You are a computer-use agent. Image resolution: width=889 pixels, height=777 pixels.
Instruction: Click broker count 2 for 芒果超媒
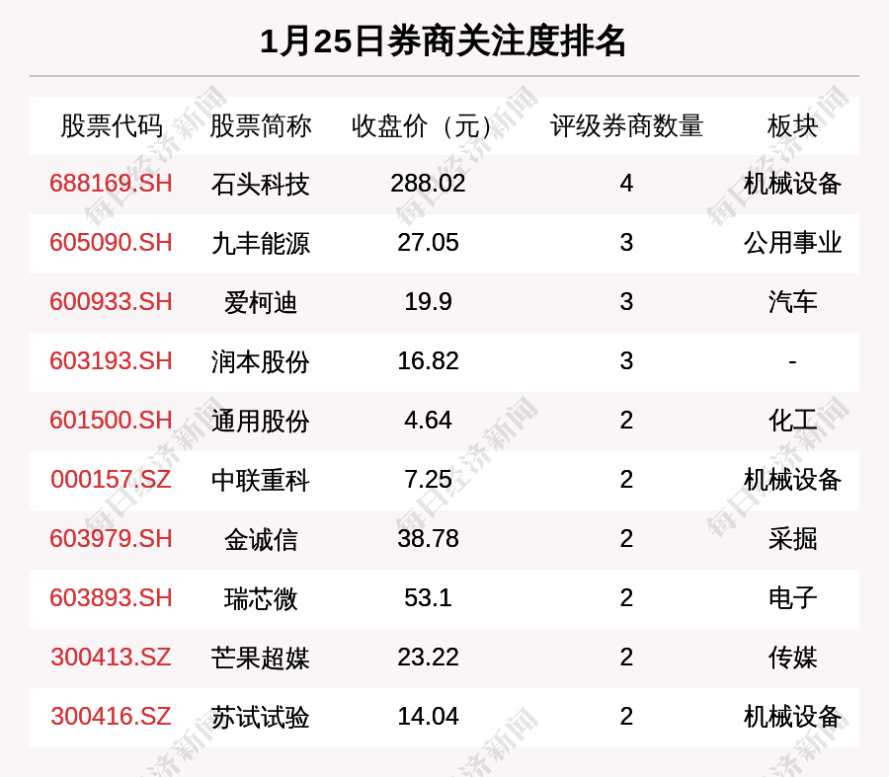click(626, 658)
